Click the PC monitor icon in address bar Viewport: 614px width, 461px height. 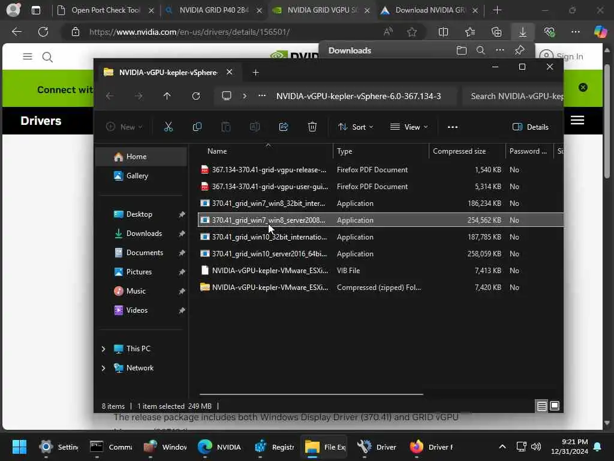click(x=226, y=96)
